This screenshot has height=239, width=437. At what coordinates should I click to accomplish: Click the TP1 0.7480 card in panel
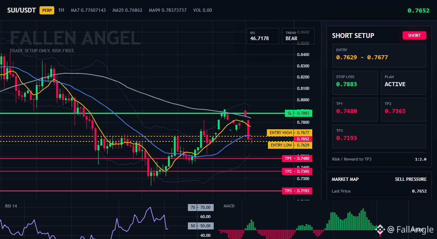tap(355, 109)
